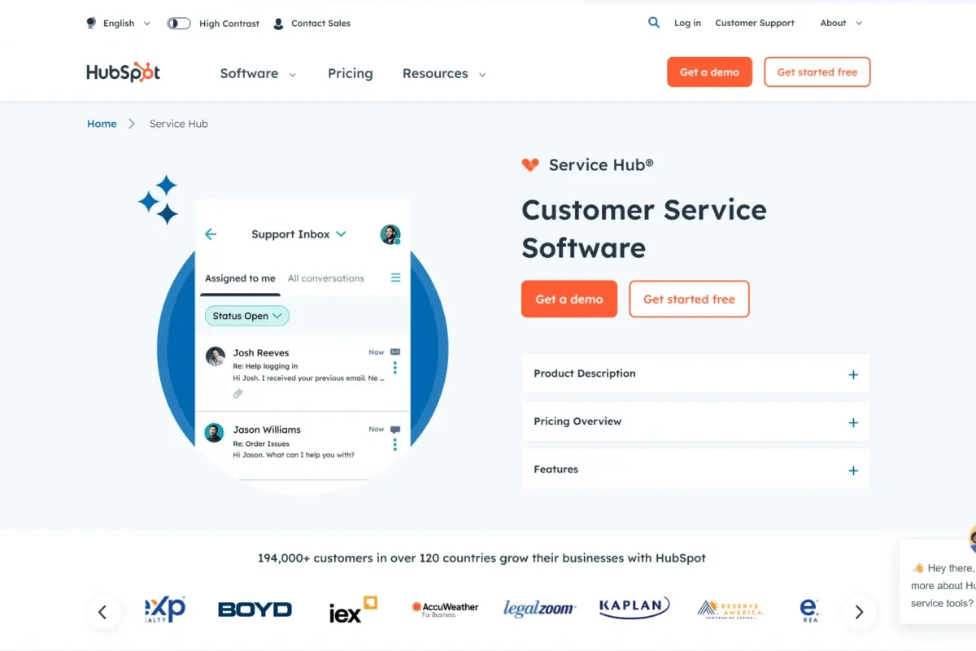Open the Pricing menu item
The width and height of the screenshot is (976, 651).
pyautogui.click(x=350, y=73)
